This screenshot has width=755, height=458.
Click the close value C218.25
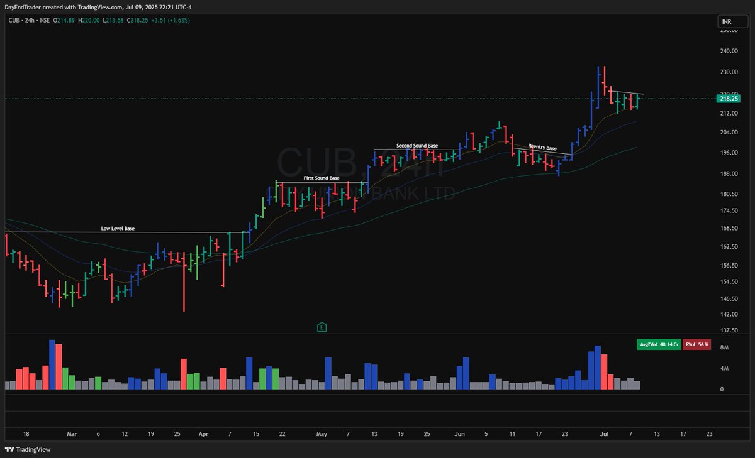click(x=138, y=20)
